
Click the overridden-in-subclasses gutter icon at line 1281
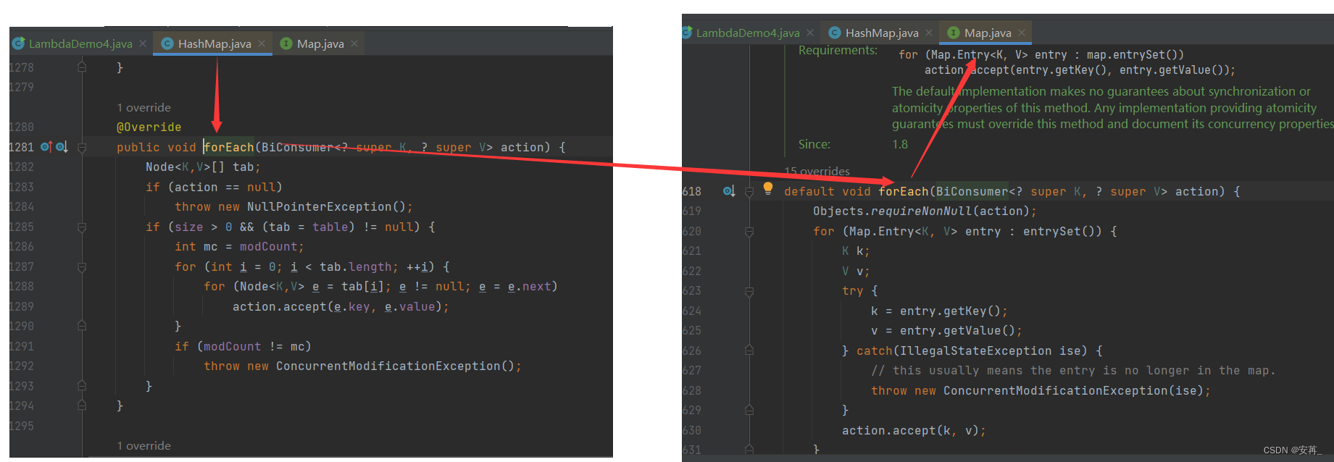(x=62, y=147)
